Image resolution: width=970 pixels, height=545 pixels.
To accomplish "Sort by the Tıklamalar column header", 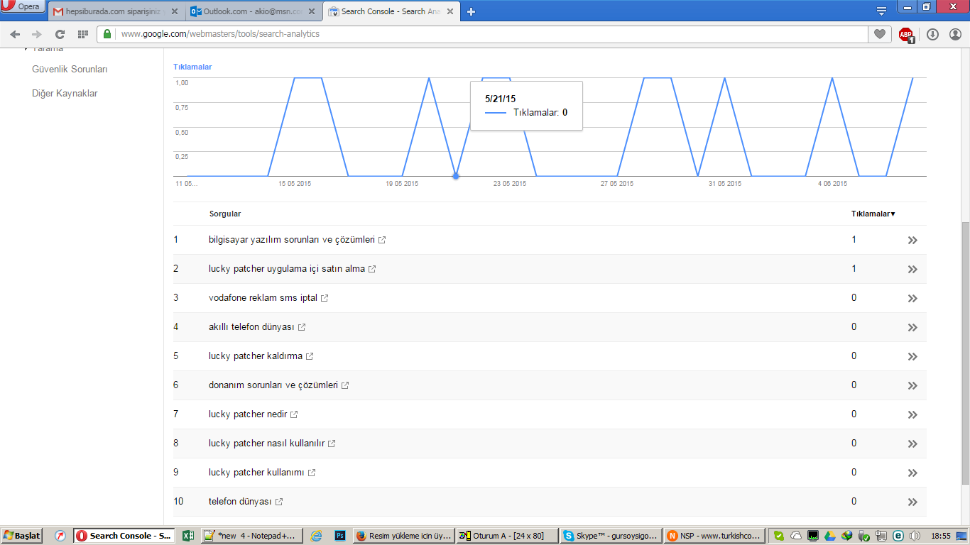I will point(873,214).
